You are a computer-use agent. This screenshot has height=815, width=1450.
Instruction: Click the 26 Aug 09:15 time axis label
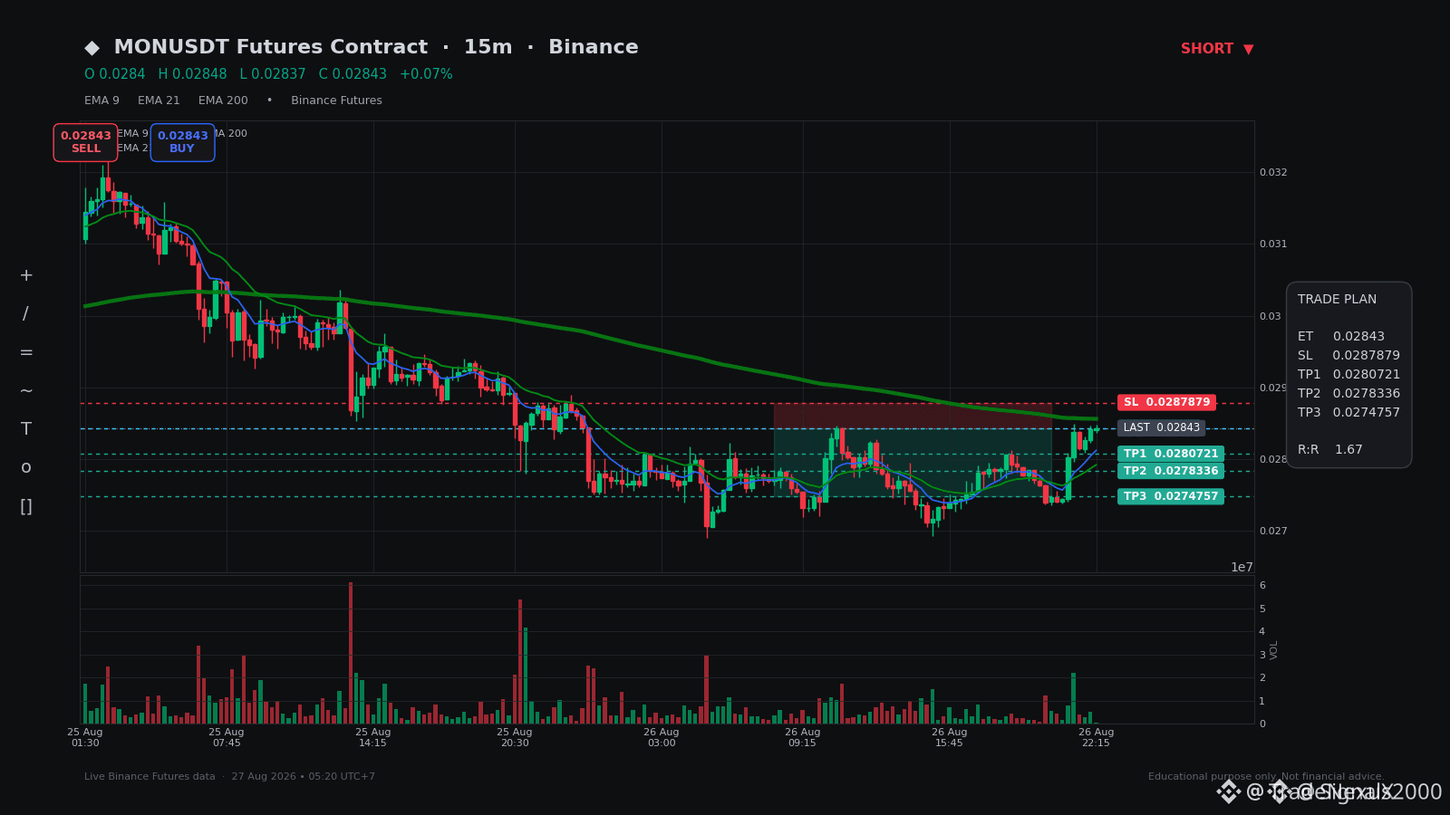point(803,737)
